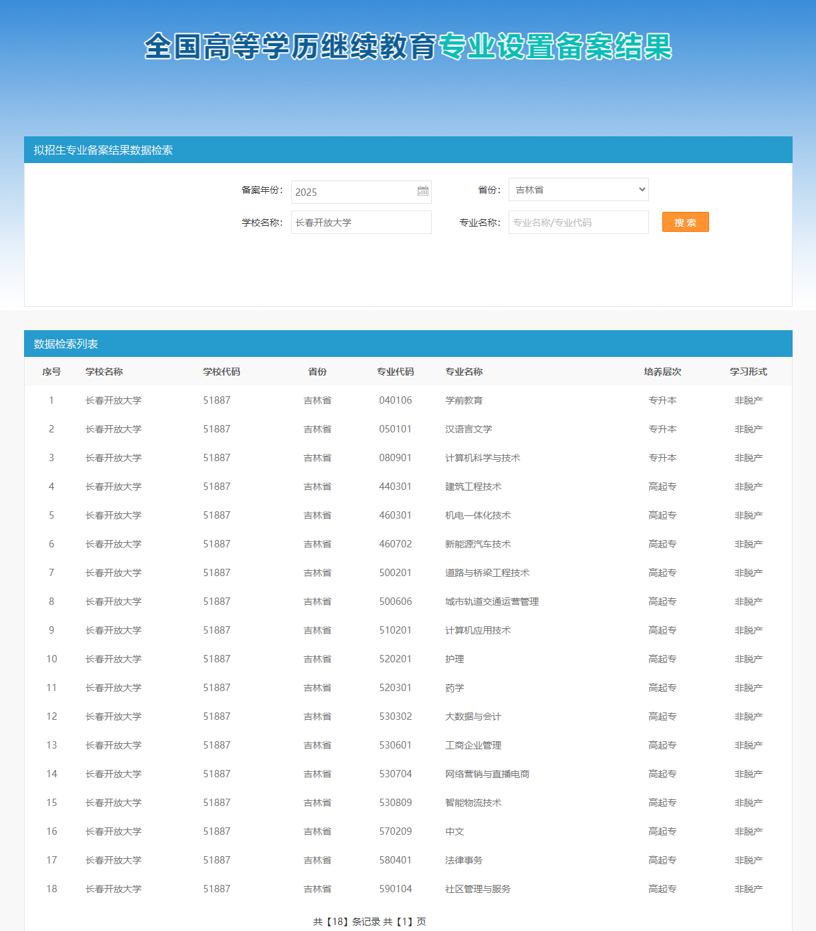Select major 社区管理与服务
Image resolution: width=816 pixels, height=931 pixels.
tap(479, 889)
